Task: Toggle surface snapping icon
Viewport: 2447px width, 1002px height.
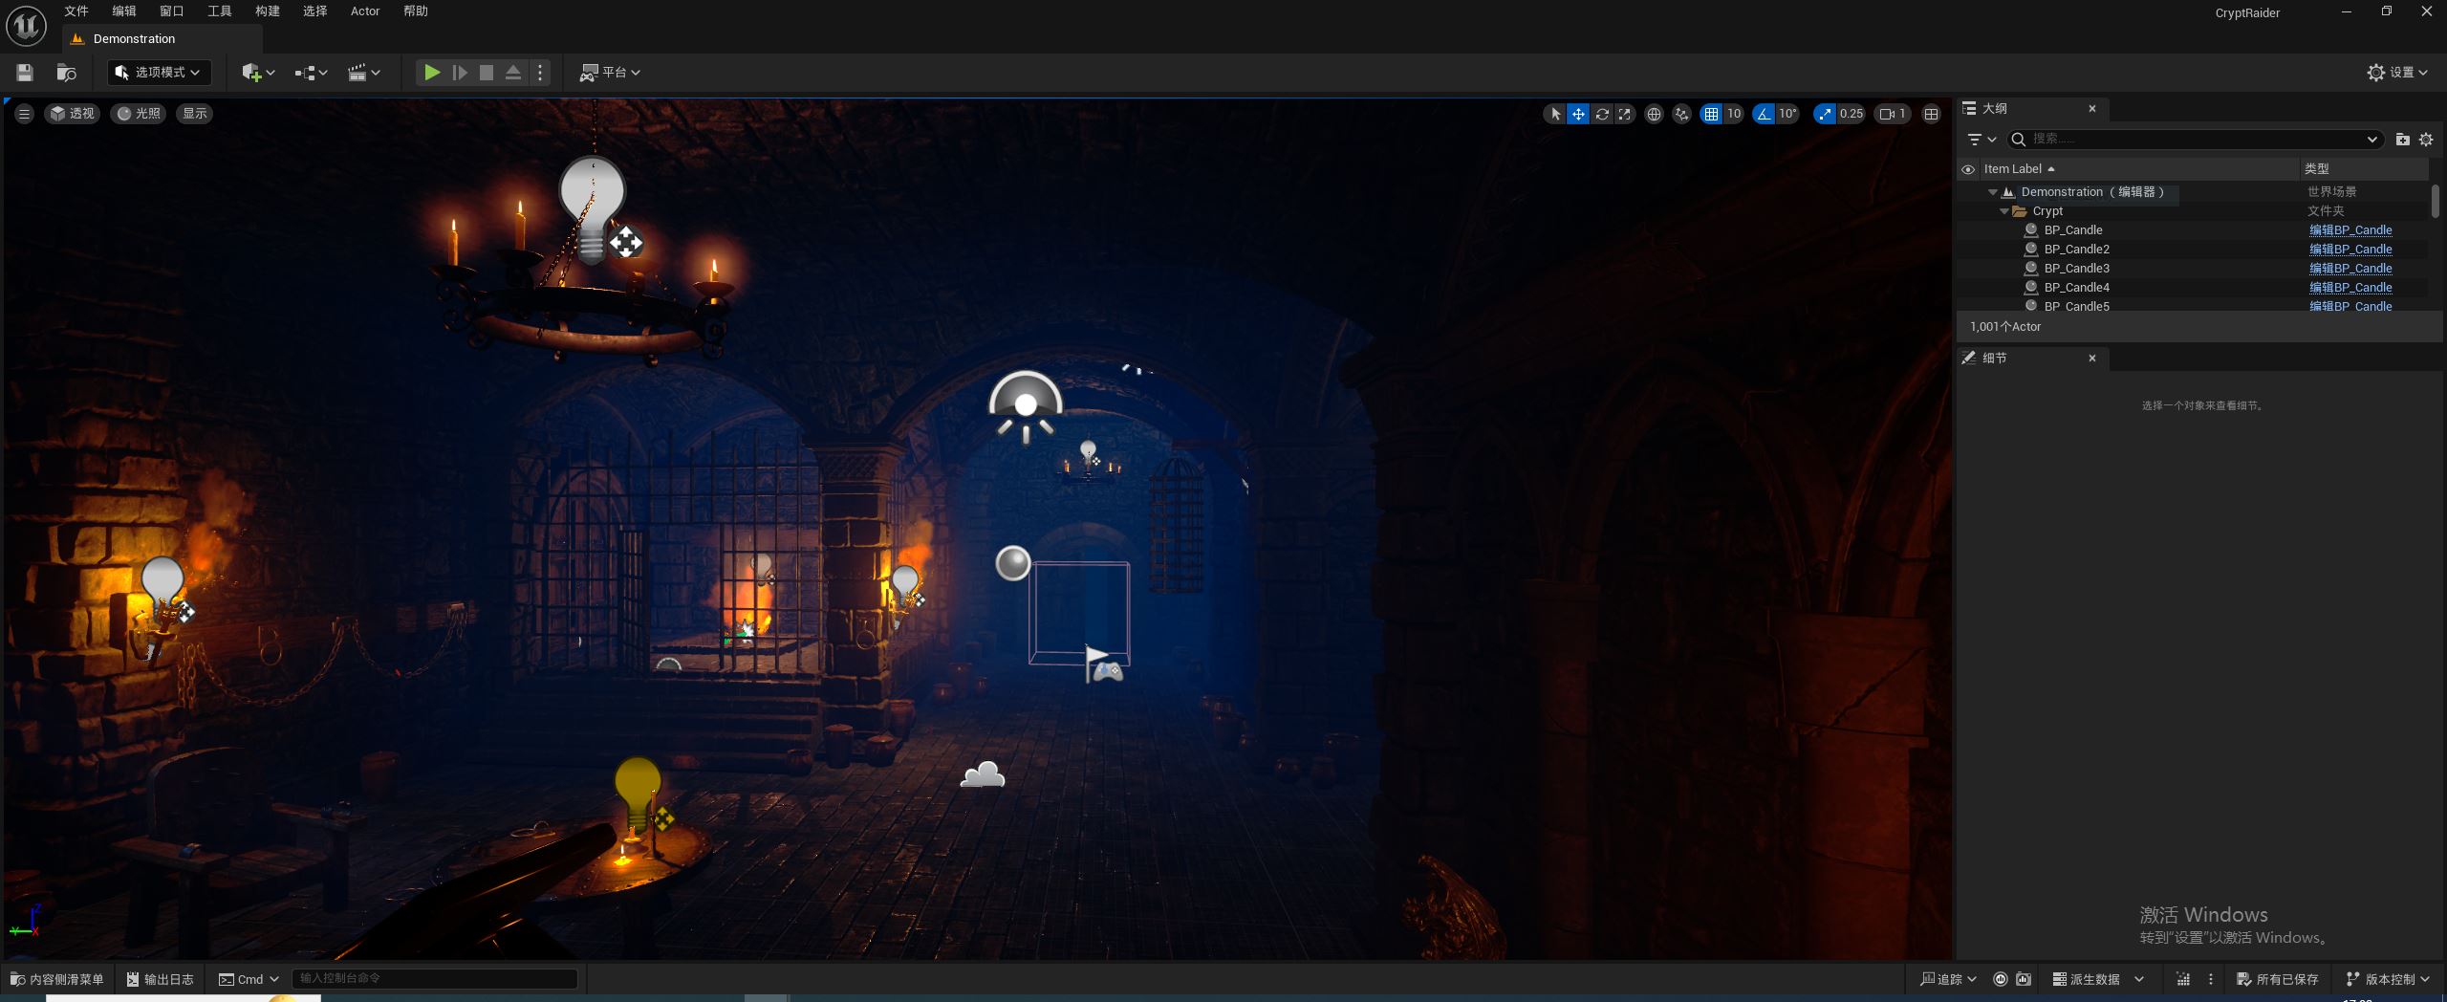Action: 1682,114
